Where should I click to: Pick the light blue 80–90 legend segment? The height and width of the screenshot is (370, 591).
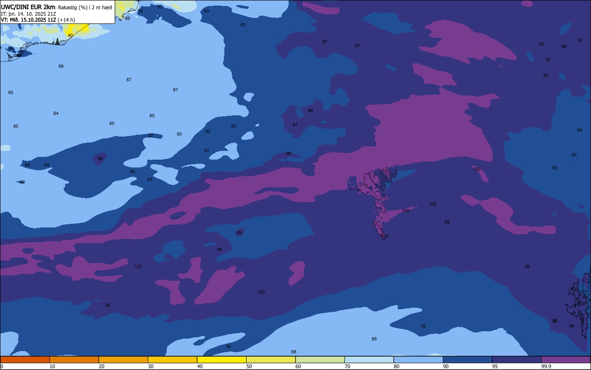[418, 359]
